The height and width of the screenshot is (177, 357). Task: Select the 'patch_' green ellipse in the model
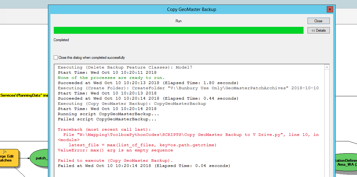coord(39,158)
